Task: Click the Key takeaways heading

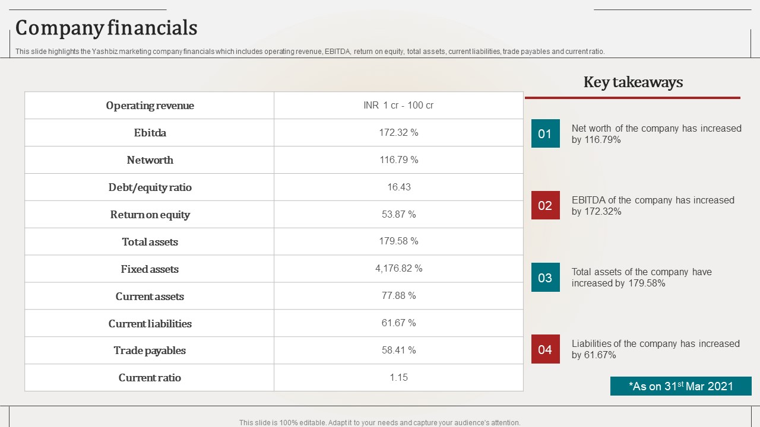Action: pos(633,82)
